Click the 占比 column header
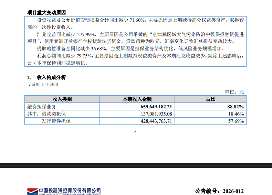 pyautogui.click(x=210, y=99)
